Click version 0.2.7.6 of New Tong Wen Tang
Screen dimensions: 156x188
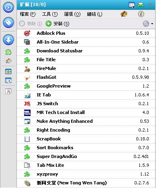[142, 183]
